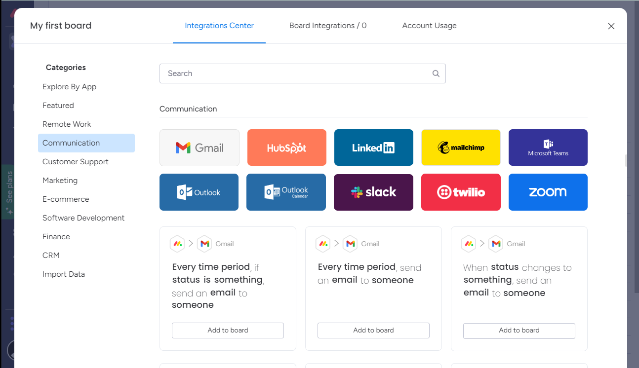Switch to Board Integrations tab
This screenshot has height=368, width=639.
click(328, 26)
